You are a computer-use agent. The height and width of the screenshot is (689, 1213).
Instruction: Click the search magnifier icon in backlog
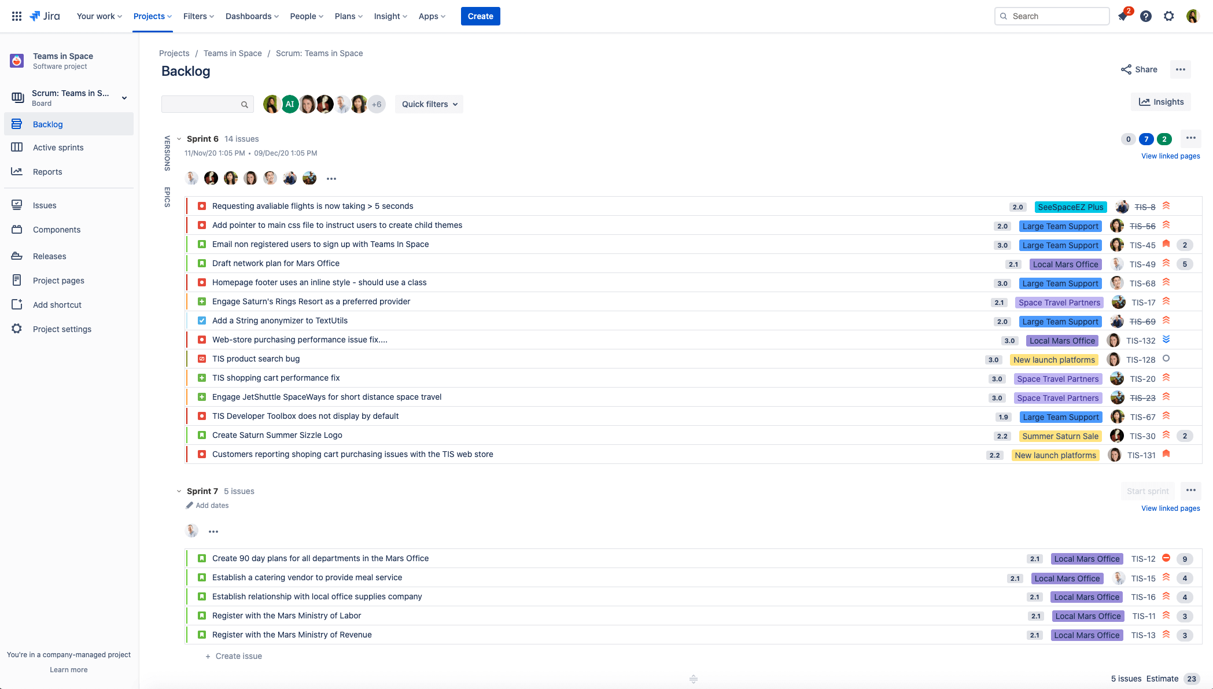[x=244, y=104]
